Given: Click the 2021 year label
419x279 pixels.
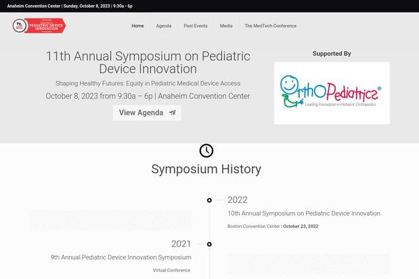Looking at the screenshot, I should tap(181, 243).
